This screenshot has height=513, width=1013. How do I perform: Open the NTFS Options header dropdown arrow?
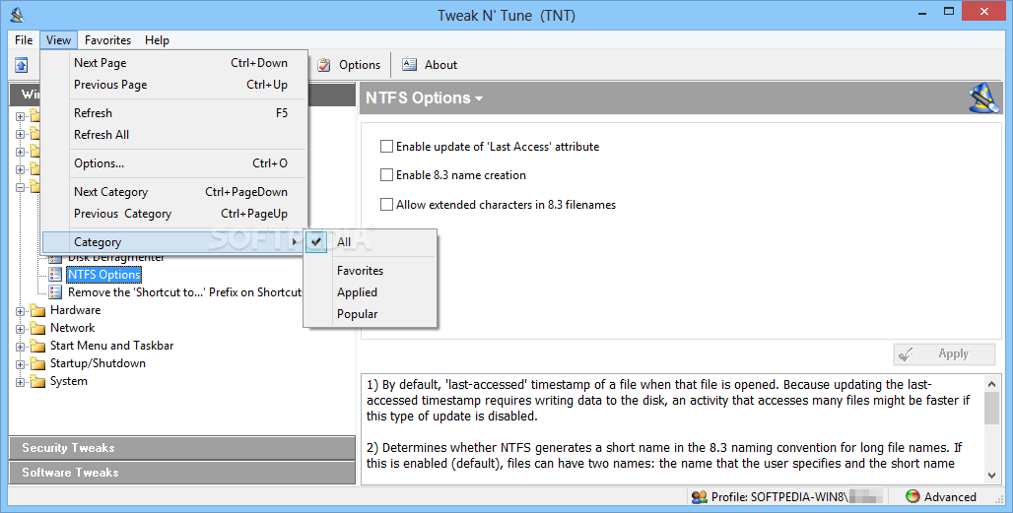click(x=479, y=98)
